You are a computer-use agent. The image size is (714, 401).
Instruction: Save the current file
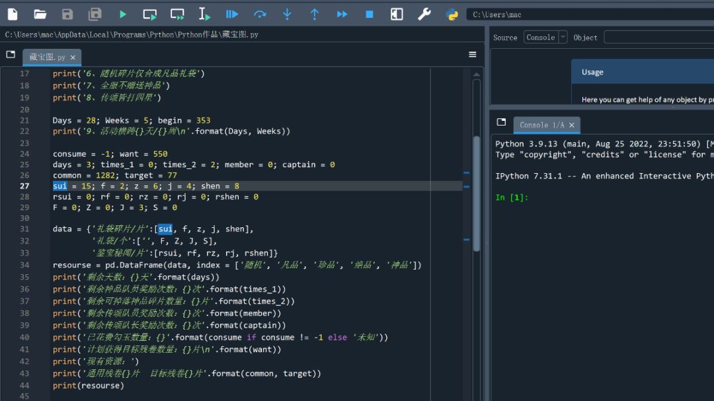[67, 14]
